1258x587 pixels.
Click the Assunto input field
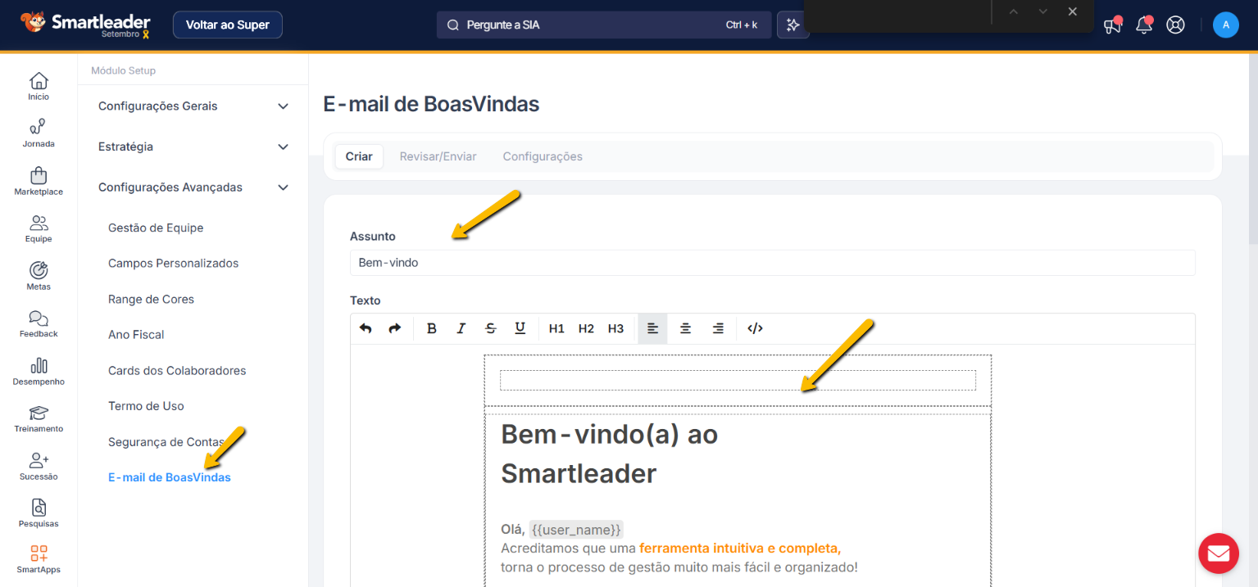(x=771, y=263)
